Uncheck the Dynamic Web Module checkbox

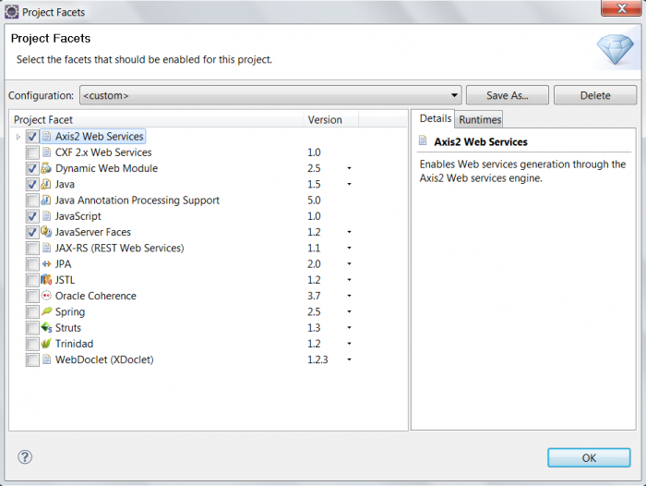[x=32, y=168]
